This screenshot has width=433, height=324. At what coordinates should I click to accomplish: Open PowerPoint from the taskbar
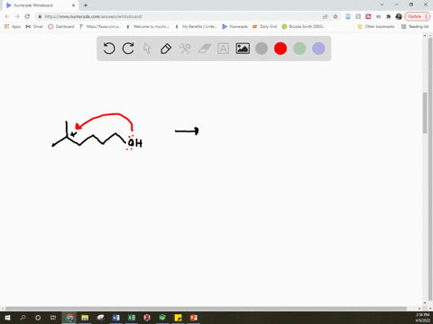click(x=194, y=318)
